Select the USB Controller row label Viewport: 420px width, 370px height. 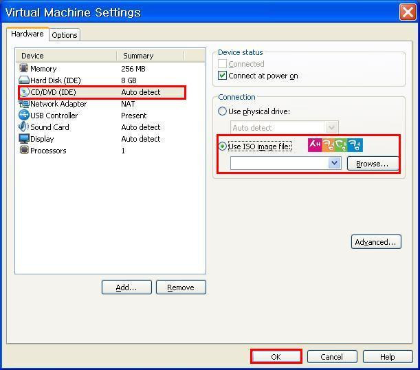(54, 116)
